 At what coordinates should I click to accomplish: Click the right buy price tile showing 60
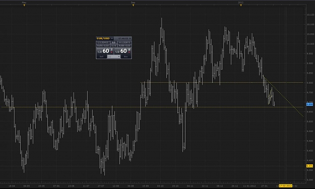pyautogui.click(x=122, y=51)
